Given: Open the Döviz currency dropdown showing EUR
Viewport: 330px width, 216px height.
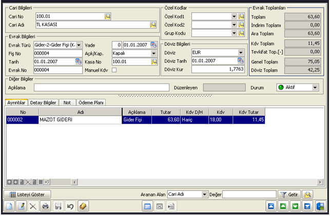Looking at the screenshot, I should (241, 53).
